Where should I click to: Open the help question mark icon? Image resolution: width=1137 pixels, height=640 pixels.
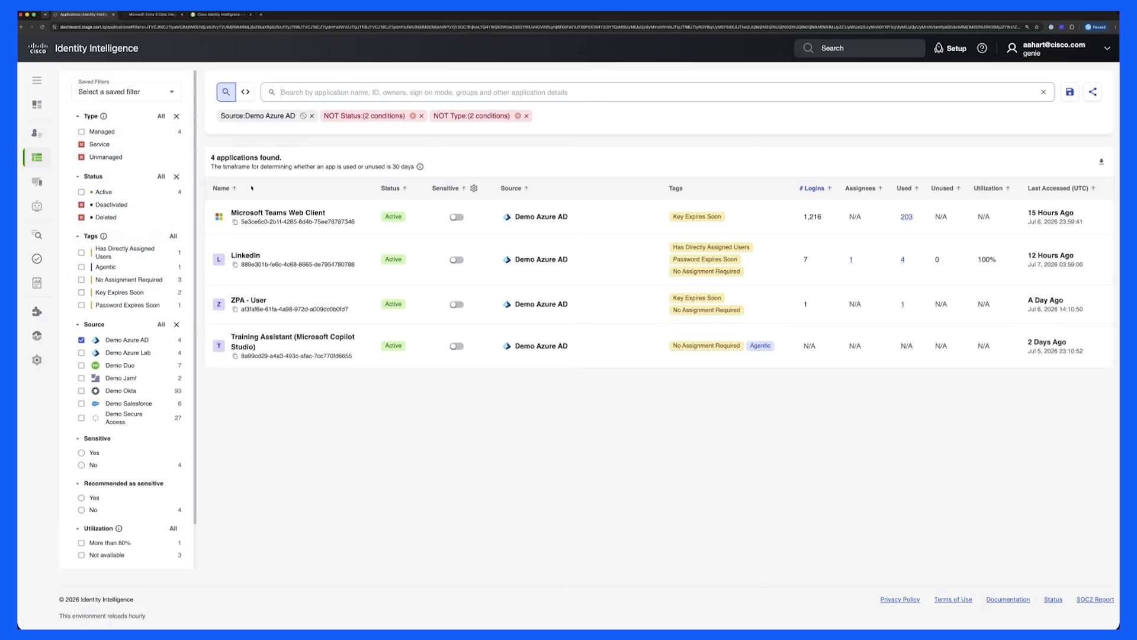[x=982, y=49]
